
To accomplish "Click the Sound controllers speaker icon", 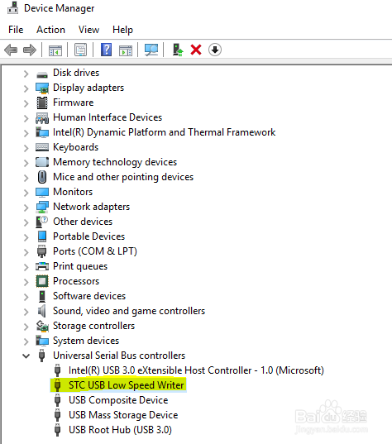I will [42, 311].
